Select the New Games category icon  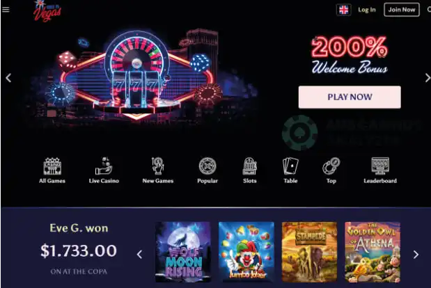point(158,170)
